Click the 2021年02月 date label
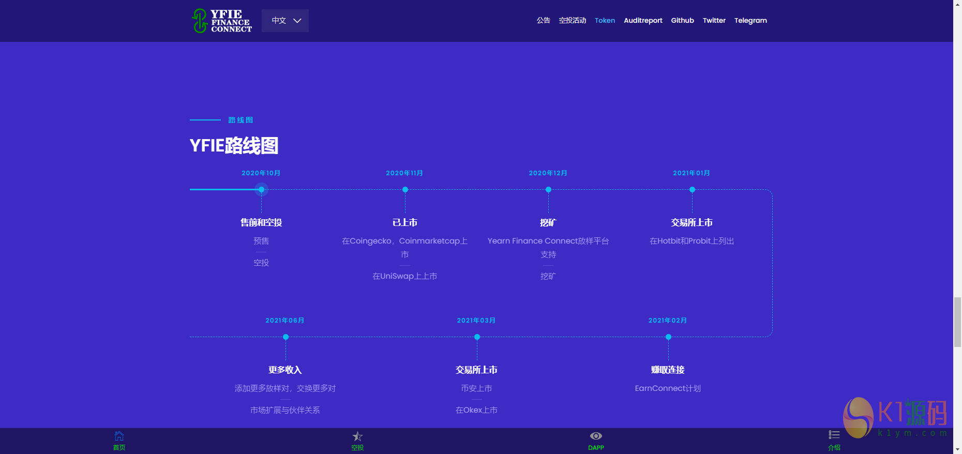 (x=668, y=321)
